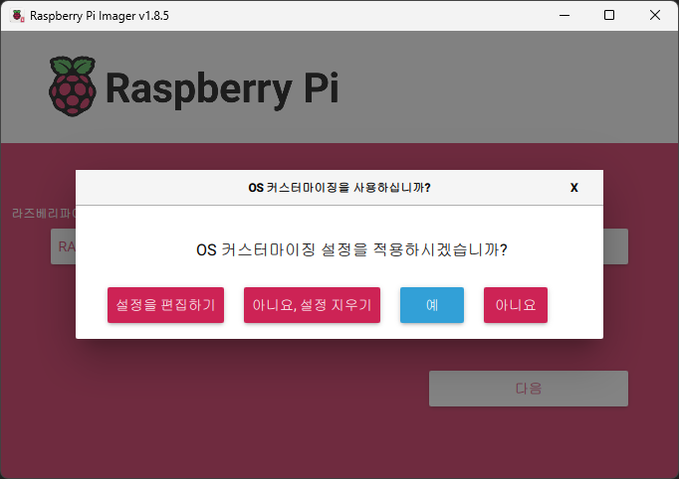Maximize the Raspberry Pi Imager window
This screenshot has height=479, width=679.
pos(609,15)
